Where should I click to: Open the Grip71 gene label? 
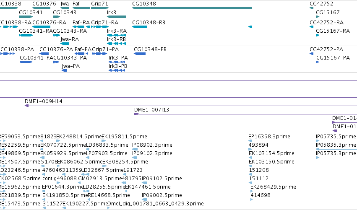[x=99, y=4]
